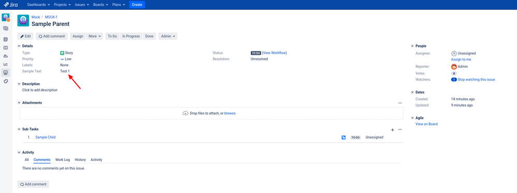Open the Sample Child sub-task link
The image size is (517, 193).
[x=46, y=137]
